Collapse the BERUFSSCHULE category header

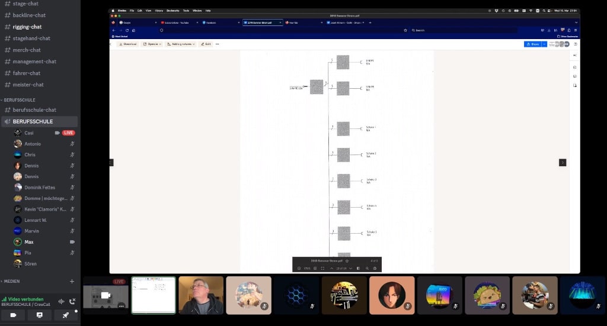pos(19,100)
